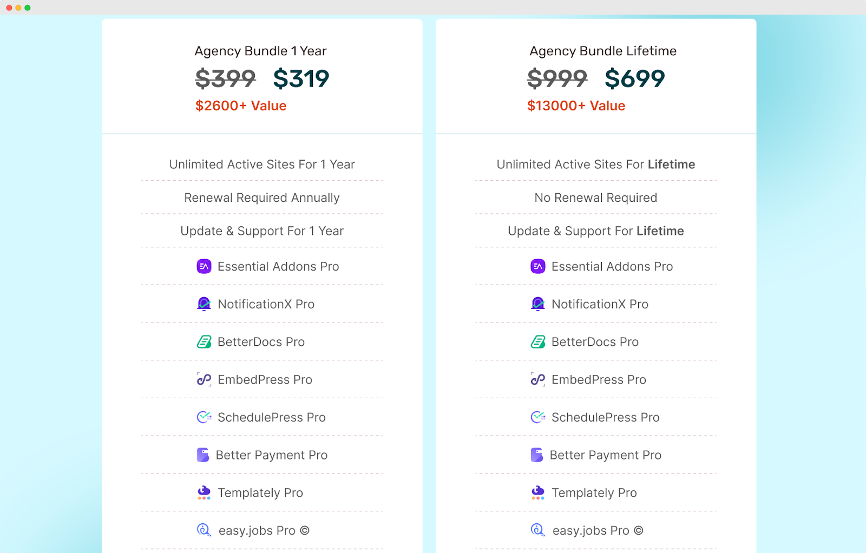Screen dimensions: 866x553
Task: Click BetterDocs Pro text in Lifetime bundle
Action: pos(595,342)
